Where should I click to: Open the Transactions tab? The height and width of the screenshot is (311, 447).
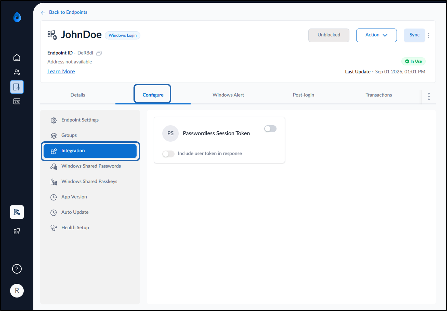379,95
